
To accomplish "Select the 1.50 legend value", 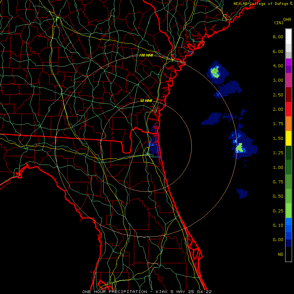I will 278,139.
